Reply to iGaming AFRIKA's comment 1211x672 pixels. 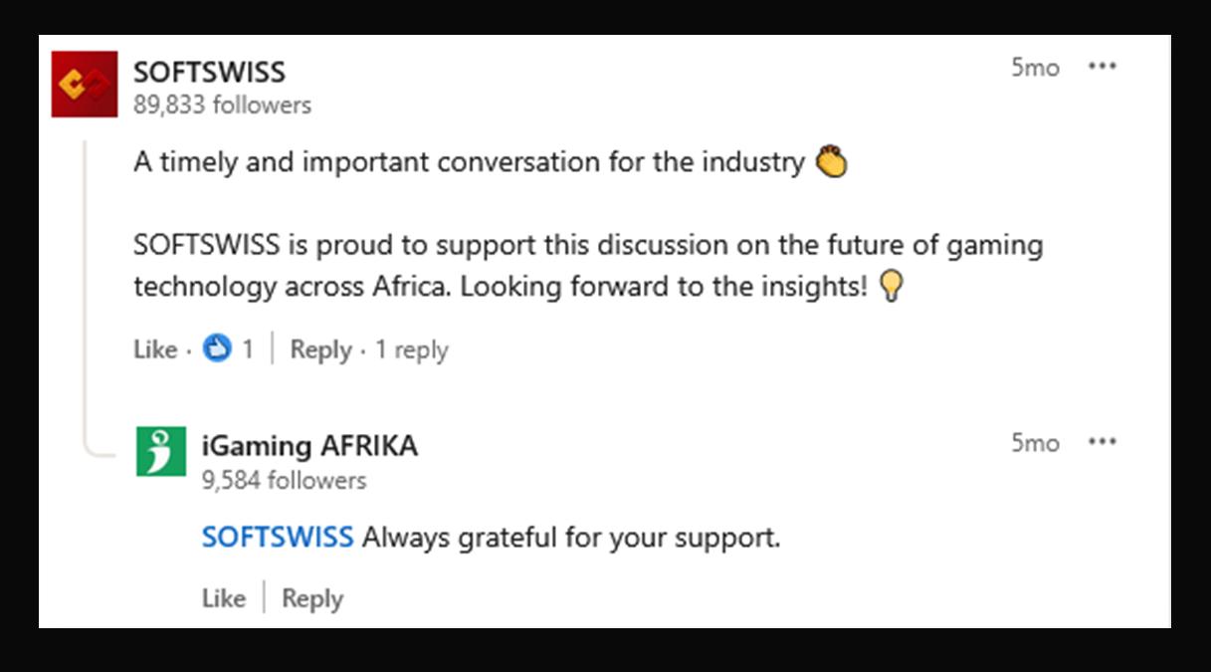pyautogui.click(x=312, y=598)
